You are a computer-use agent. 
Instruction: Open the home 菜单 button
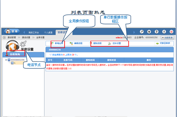[x=12, y=31]
